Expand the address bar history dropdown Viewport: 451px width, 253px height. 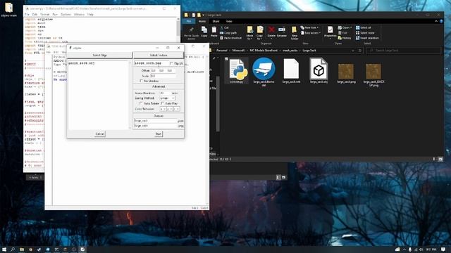click(x=353, y=51)
